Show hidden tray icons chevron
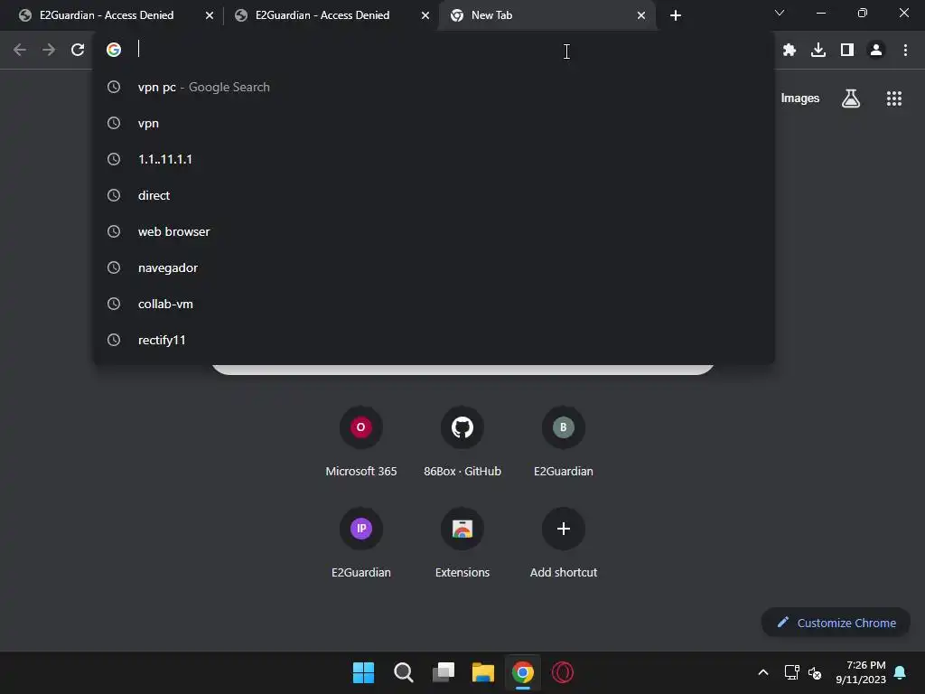Image resolution: width=925 pixels, height=694 pixels. tap(762, 672)
